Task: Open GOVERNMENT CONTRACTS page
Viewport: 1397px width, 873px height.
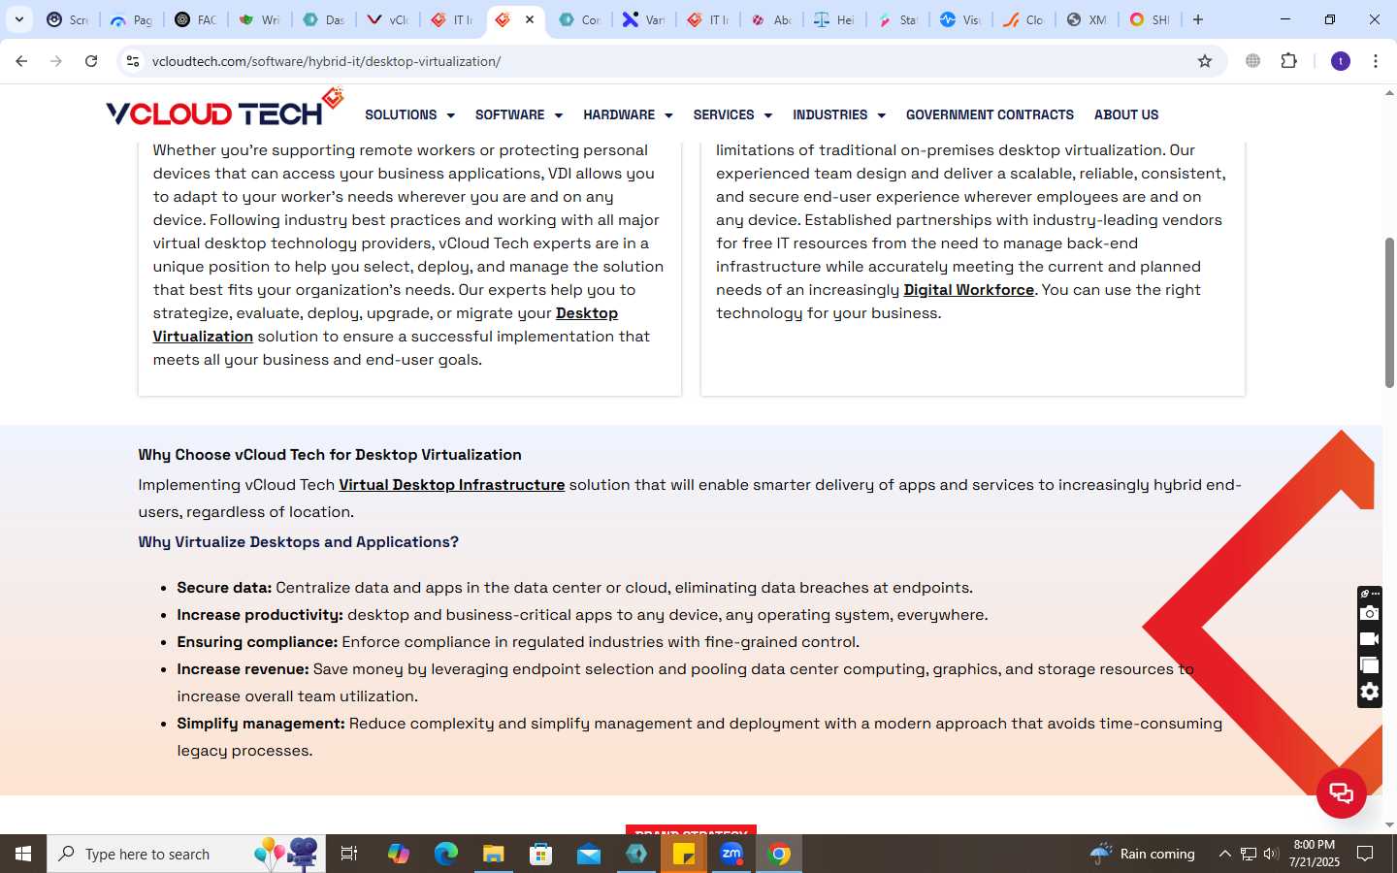Action: click(x=990, y=114)
